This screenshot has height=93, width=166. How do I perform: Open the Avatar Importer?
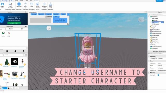(x=38, y=5)
